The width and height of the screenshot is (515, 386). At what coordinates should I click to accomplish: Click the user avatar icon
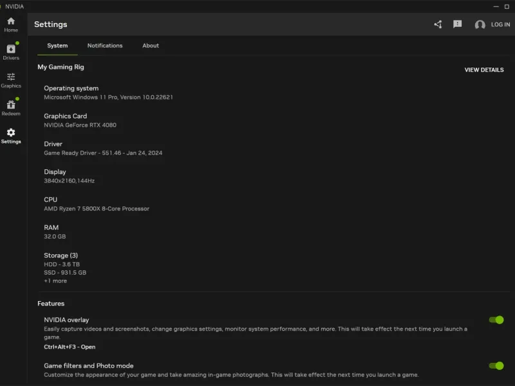(x=480, y=24)
